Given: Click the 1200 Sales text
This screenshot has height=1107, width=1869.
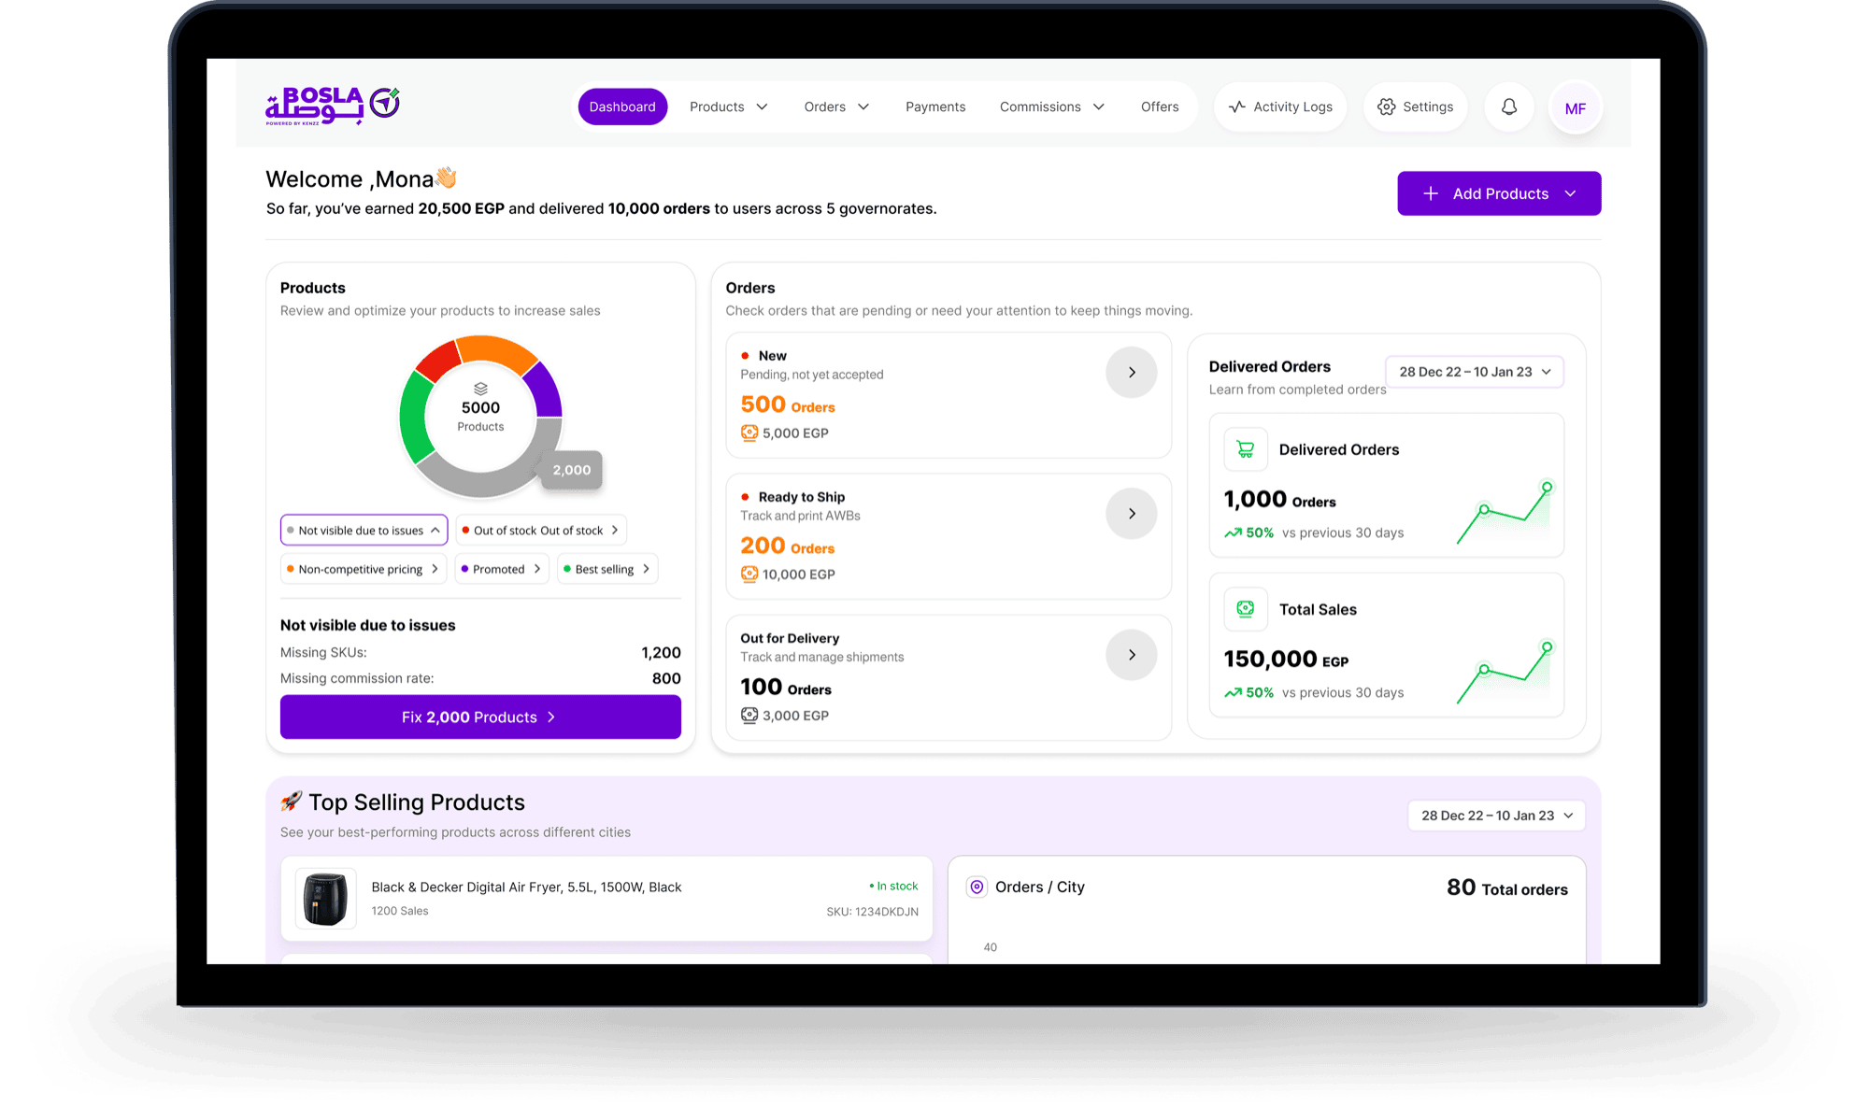Looking at the screenshot, I should [400, 911].
